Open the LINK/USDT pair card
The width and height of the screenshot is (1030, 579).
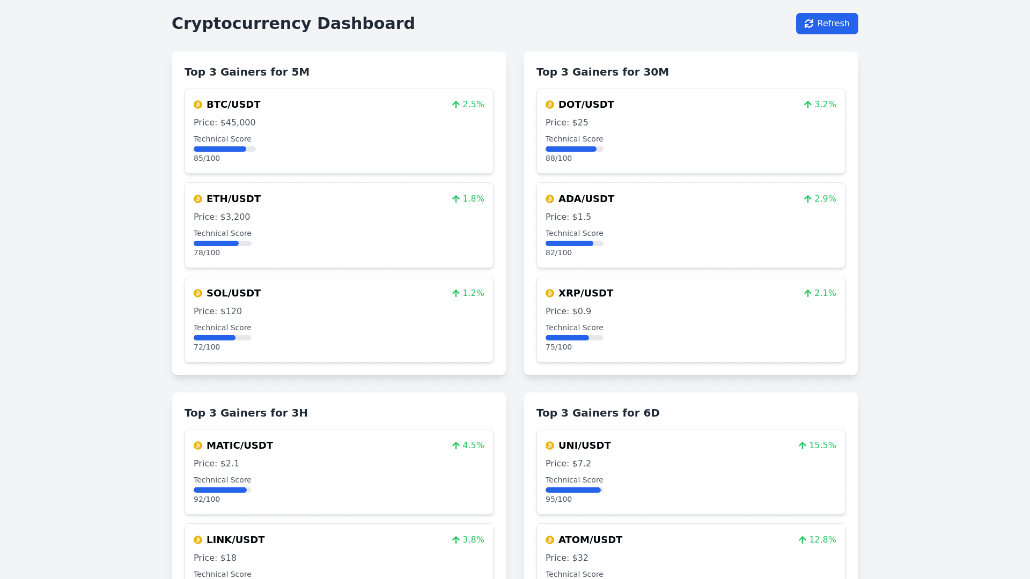click(339, 552)
